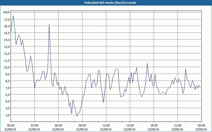The height and width of the screenshot is (132, 212).
Task: Click the sharp spike peak just before 05:00
Action: [49, 24]
